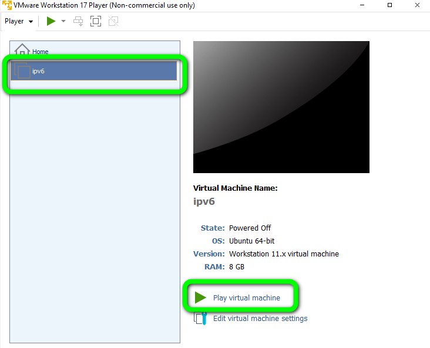
Task: Maximize the VMware Player window
Action: tap(389, 5)
